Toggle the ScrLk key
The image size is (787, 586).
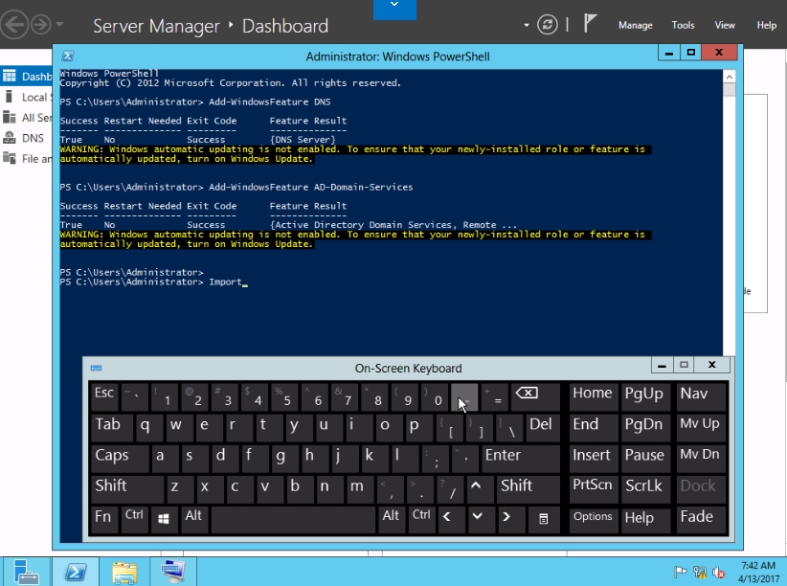(x=644, y=488)
